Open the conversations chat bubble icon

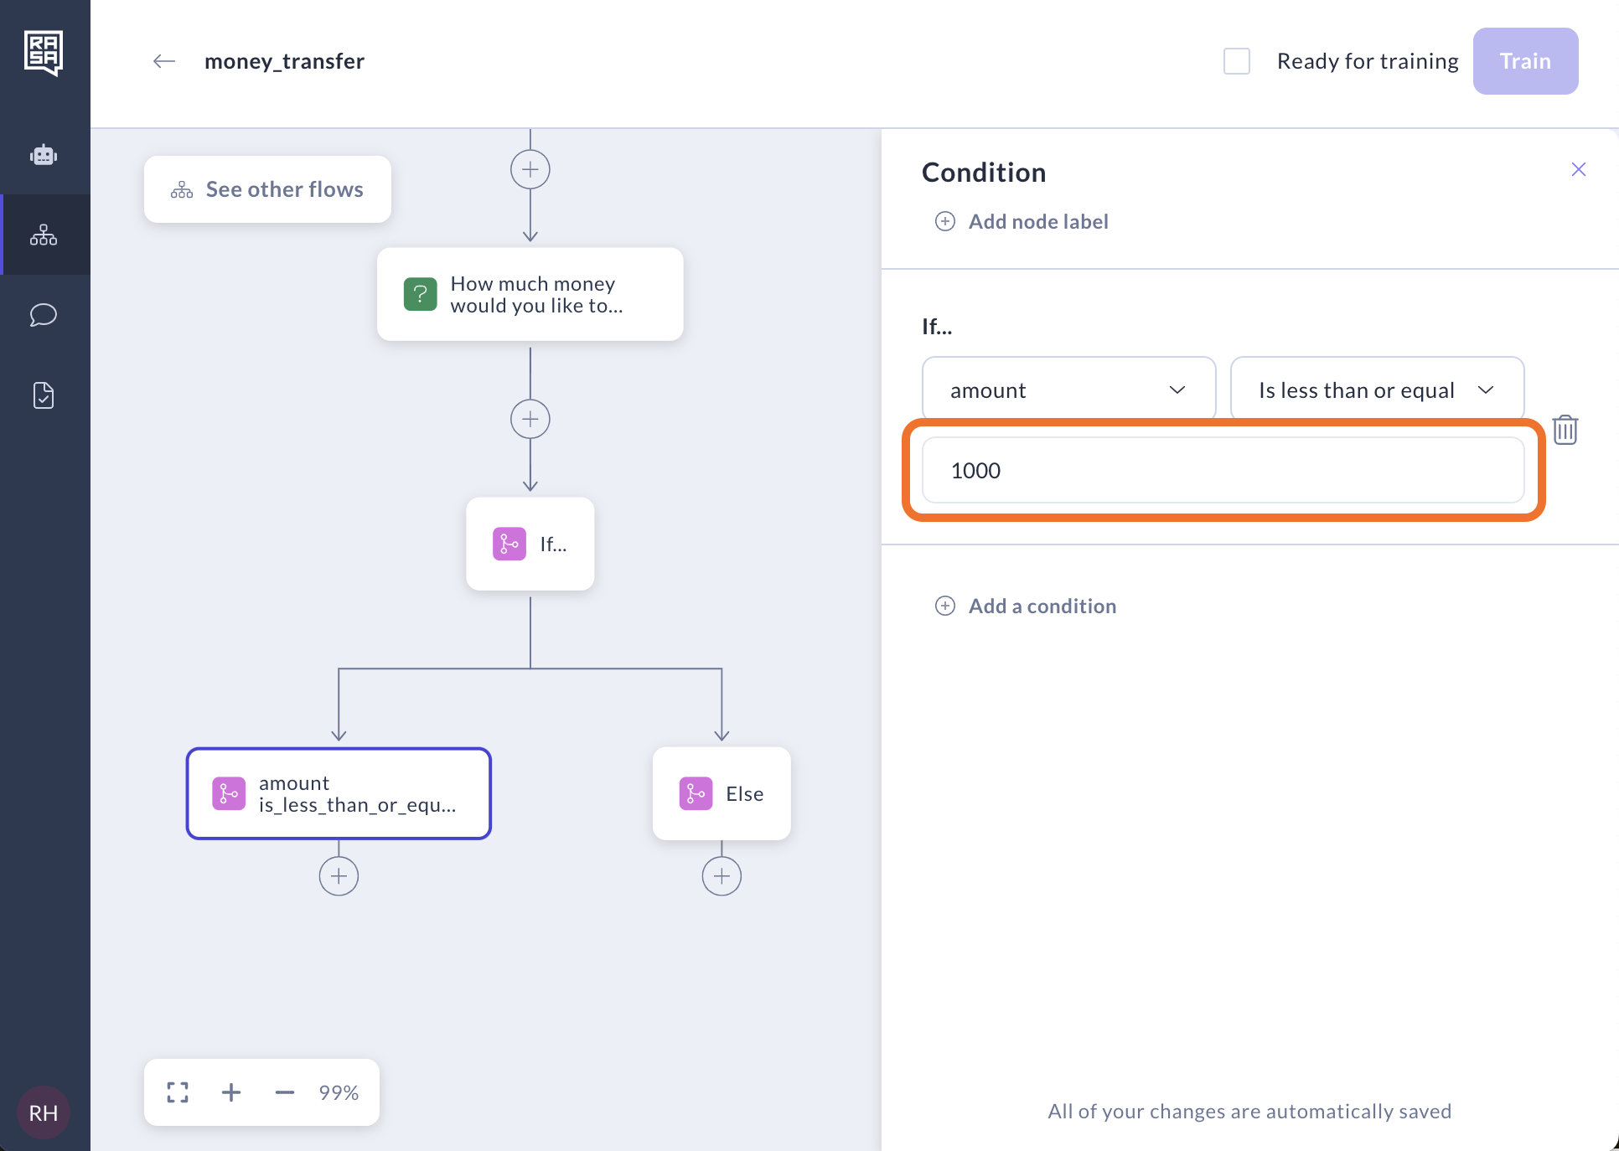click(44, 315)
